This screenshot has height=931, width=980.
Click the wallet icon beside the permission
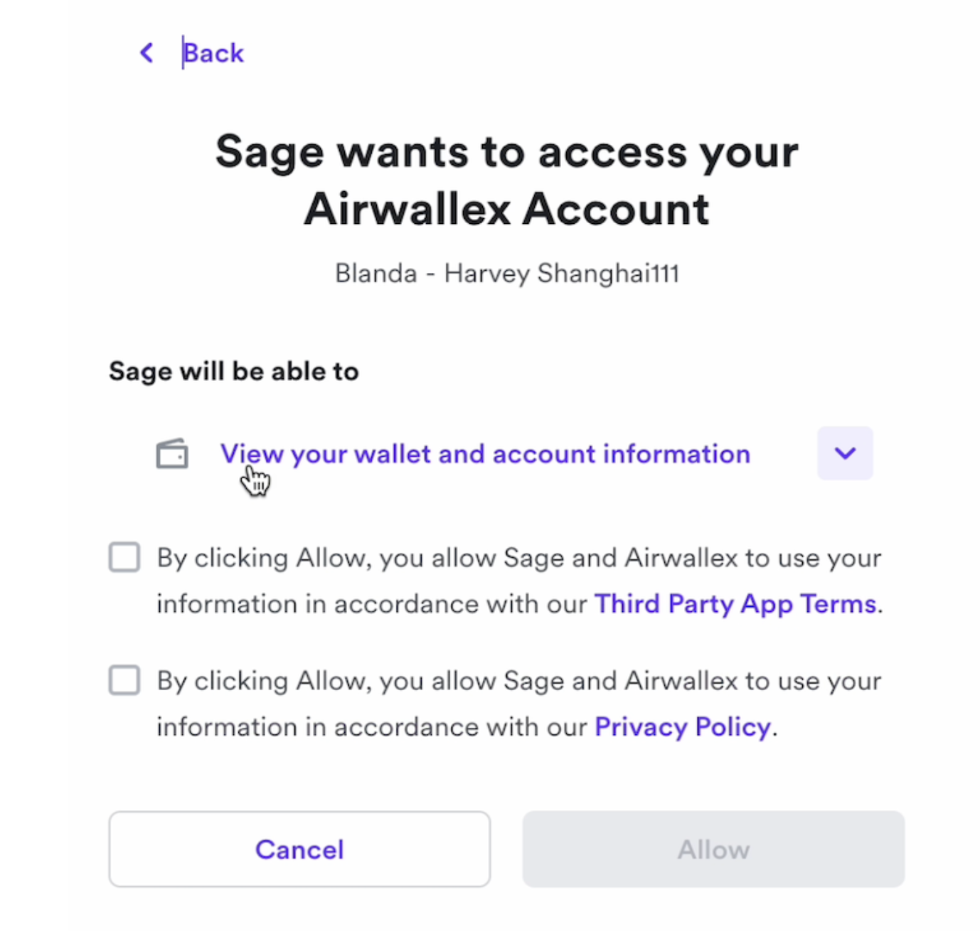tap(172, 453)
